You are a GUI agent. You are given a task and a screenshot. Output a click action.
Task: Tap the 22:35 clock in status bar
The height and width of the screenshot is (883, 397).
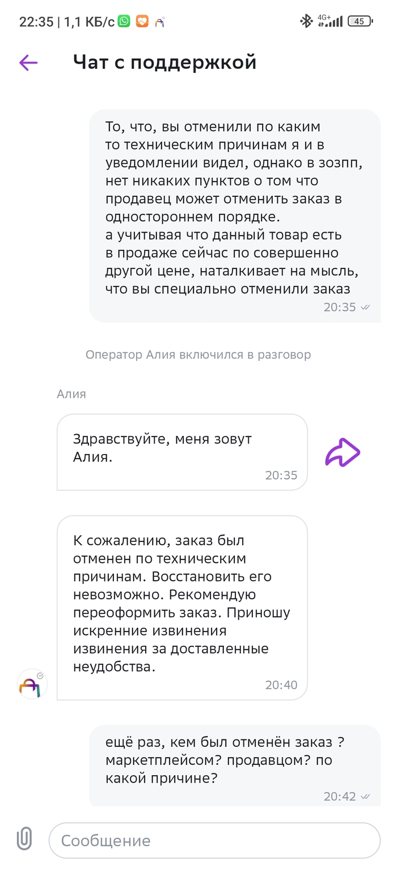click(x=36, y=22)
